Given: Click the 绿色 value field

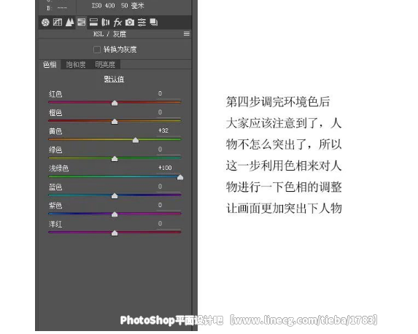Looking at the screenshot, I should (169, 149).
